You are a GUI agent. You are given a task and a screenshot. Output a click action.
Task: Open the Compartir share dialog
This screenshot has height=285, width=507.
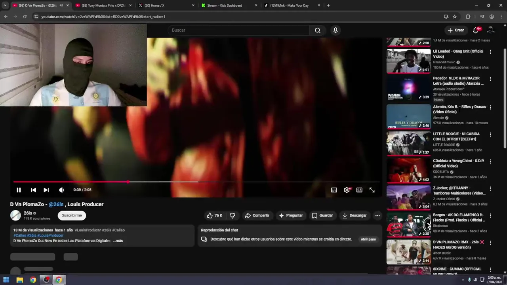pos(257,215)
